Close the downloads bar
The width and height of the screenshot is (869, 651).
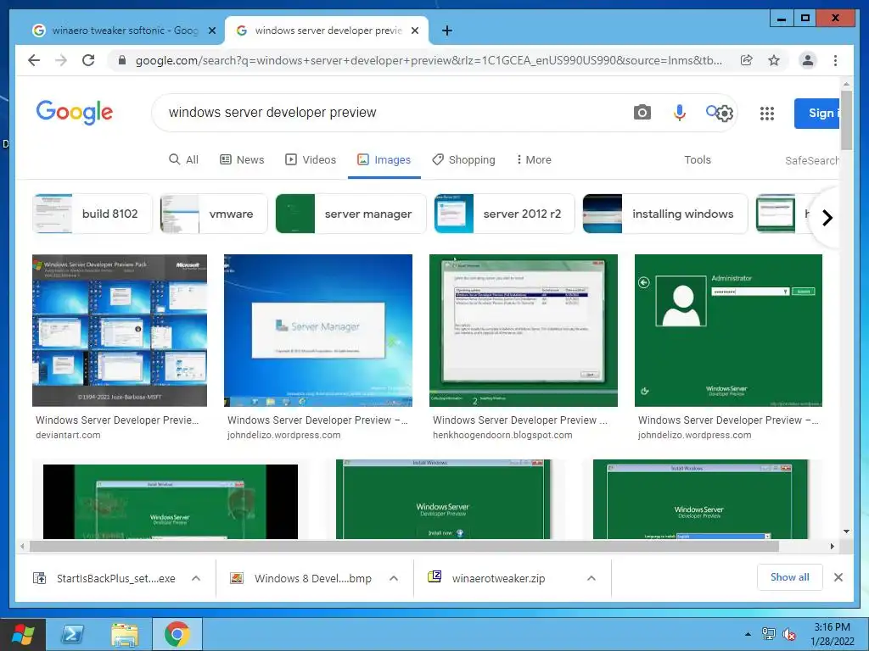[838, 577]
